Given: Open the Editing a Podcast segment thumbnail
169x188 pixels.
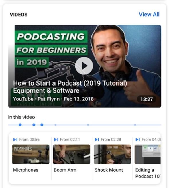Looking at the screenshot, I should tap(148, 154).
